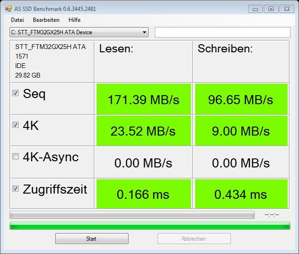This screenshot has height=254, width=299.
Task: Maximize the AS SSD Benchmark window
Action: point(271,9)
